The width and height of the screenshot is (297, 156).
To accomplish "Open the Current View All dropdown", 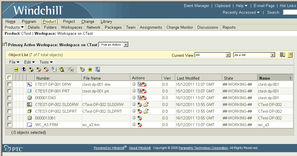I will pos(213,55).
